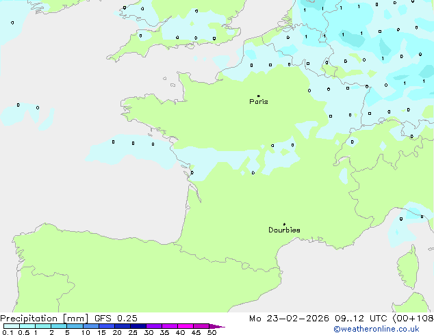Viewport: 434px width, 335px height.
Task: Click the Paris city label
Action: pyautogui.click(x=259, y=102)
